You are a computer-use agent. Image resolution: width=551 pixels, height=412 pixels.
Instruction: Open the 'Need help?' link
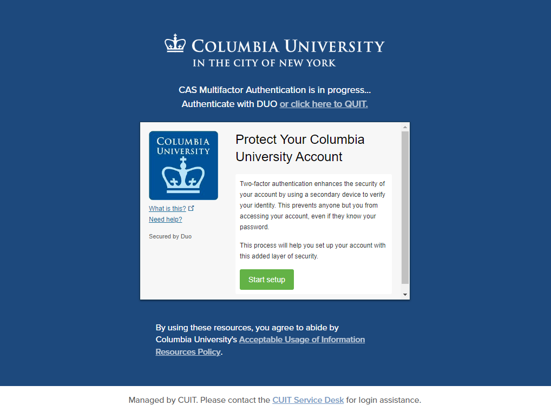point(166,220)
